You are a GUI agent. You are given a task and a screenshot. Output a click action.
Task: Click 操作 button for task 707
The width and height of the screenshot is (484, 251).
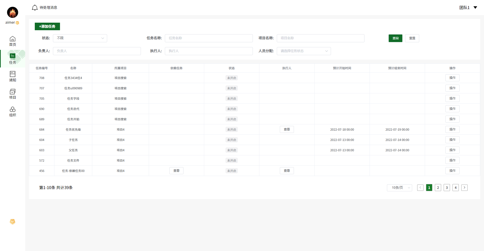point(452,88)
